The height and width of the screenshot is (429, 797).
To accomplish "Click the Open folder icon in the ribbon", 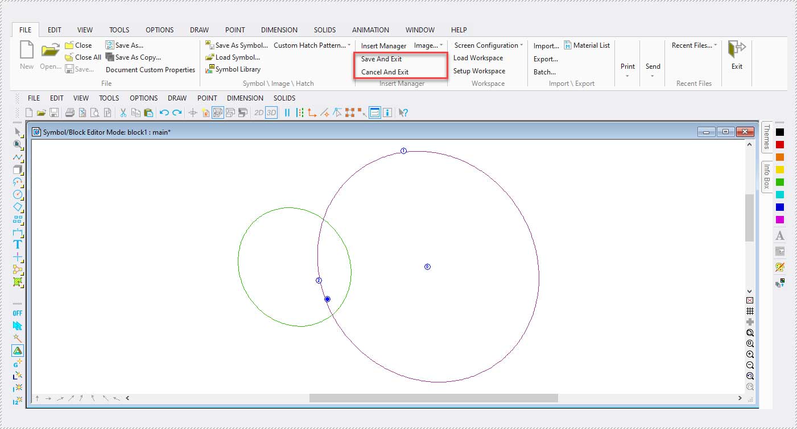I will tap(51, 51).
